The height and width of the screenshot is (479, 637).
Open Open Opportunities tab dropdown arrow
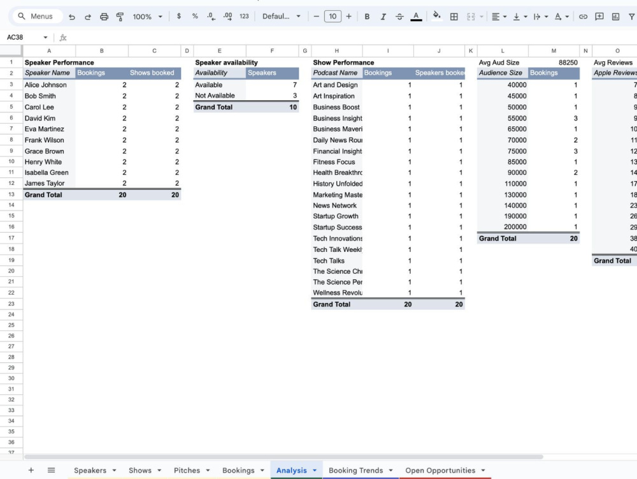pyautogui.click(x=483, y=470)
